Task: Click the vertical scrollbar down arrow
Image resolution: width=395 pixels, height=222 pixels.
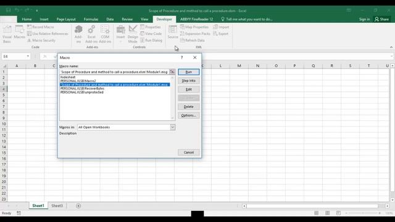Action: point(393,200)
